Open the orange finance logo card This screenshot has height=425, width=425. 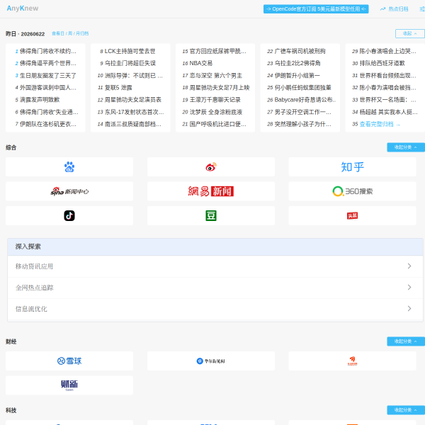pos(352,361)
